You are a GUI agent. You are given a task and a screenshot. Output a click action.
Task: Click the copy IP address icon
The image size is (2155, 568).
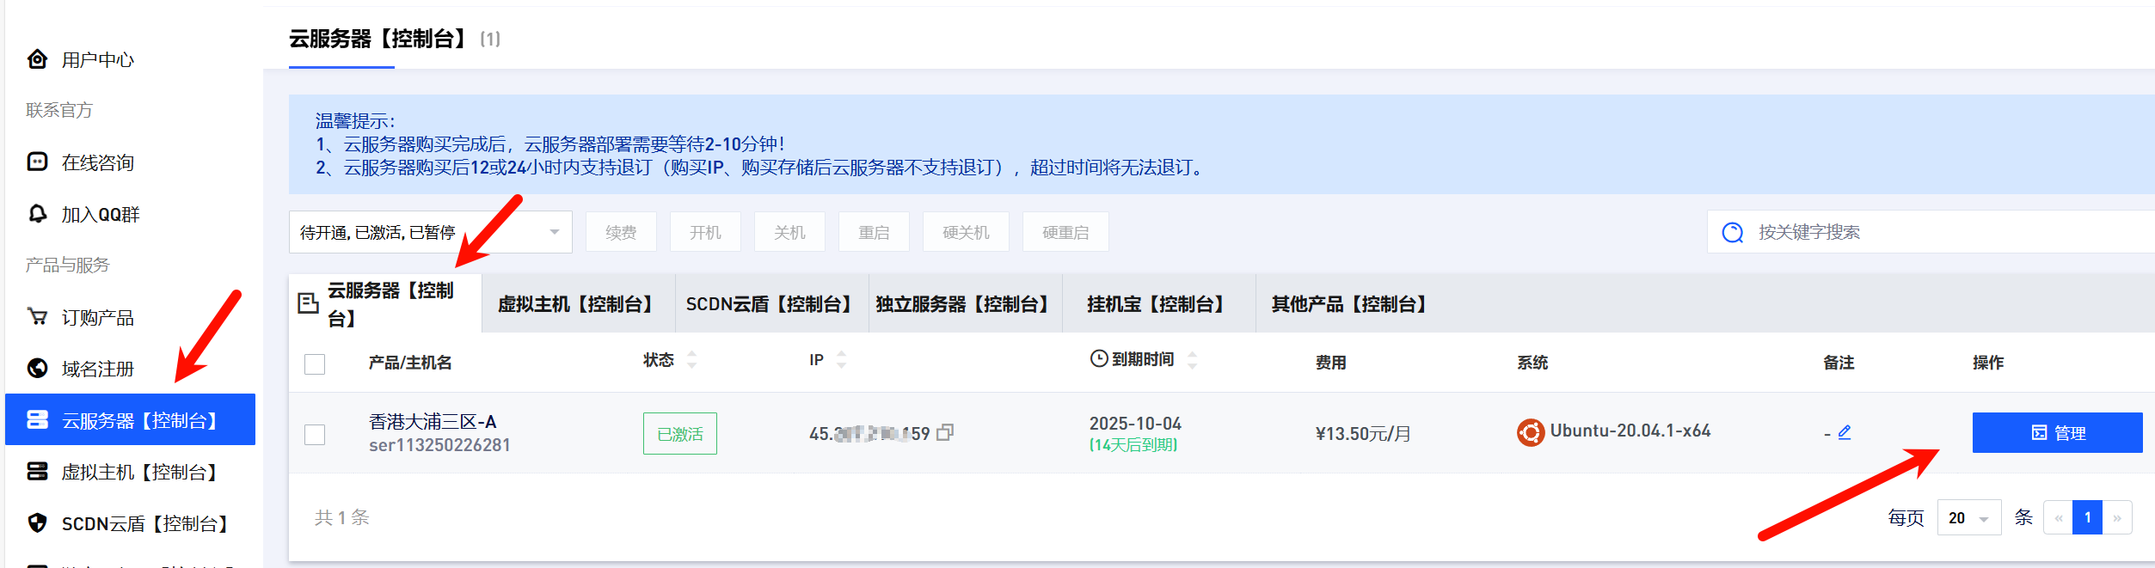click(945, 432)
